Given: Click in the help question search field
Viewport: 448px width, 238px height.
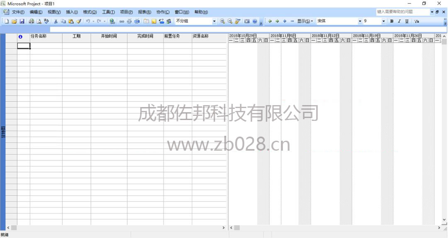Looking at the screenshot, I should [x=403, y=12].
